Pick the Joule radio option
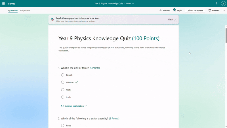This screenshot has width=227, height=128. pos(62,97)
